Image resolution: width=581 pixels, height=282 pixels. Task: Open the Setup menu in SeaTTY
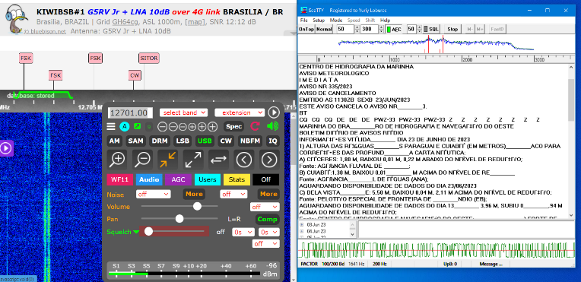[319, 20]
